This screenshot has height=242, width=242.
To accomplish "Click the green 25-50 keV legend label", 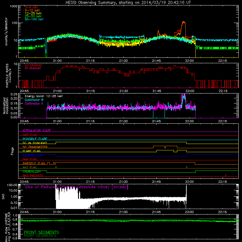I will (33, 16).
